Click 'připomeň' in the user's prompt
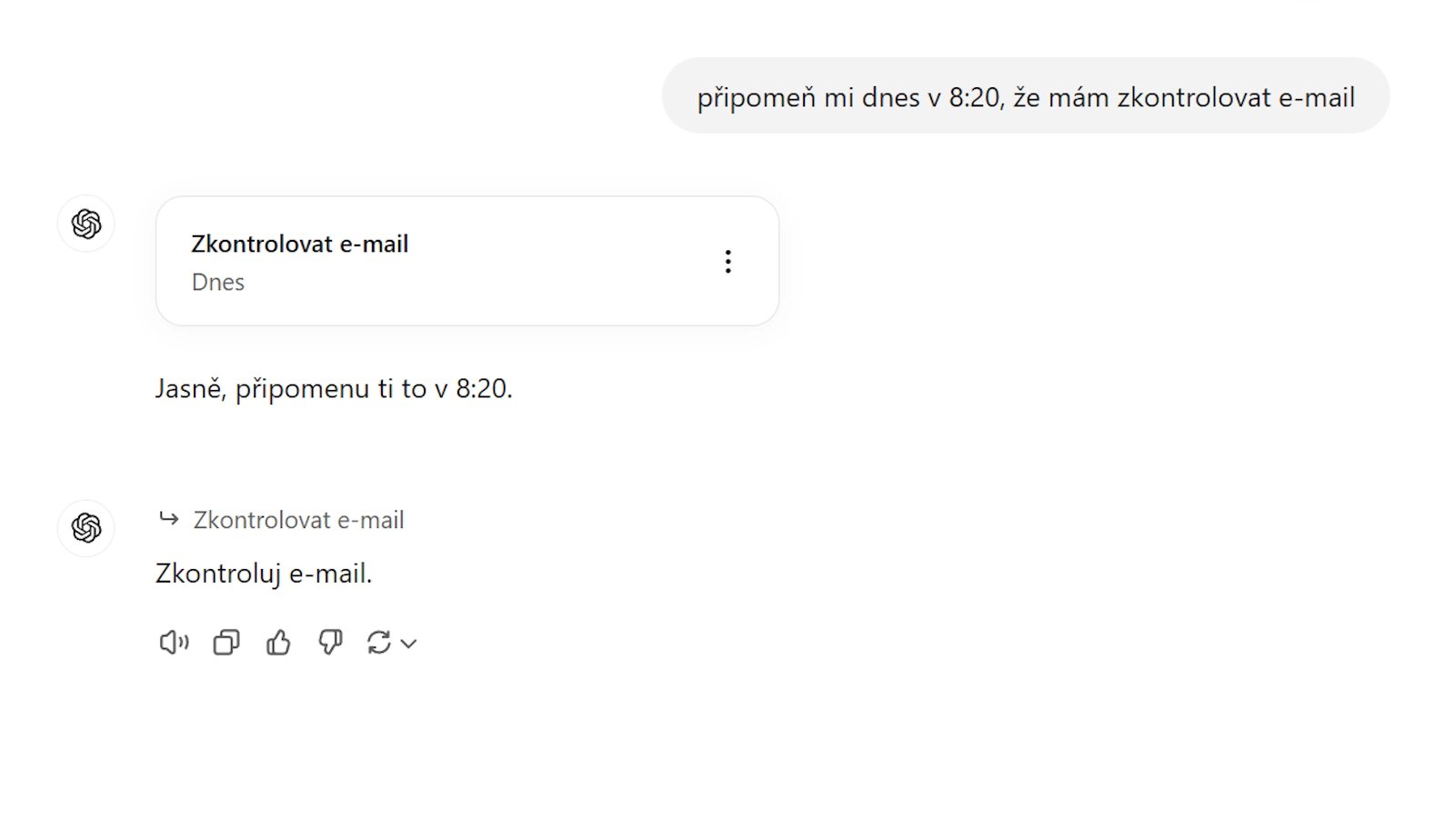 (x=757, y=97)
